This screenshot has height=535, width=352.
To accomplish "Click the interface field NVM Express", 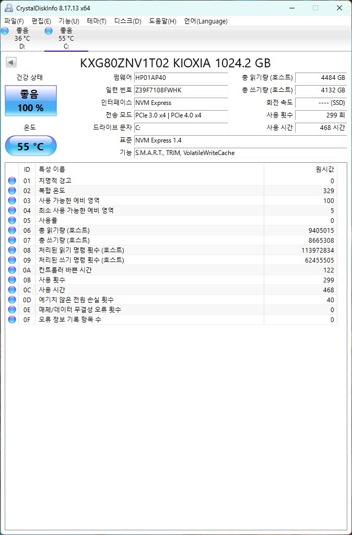I will [x=181, y=103].
